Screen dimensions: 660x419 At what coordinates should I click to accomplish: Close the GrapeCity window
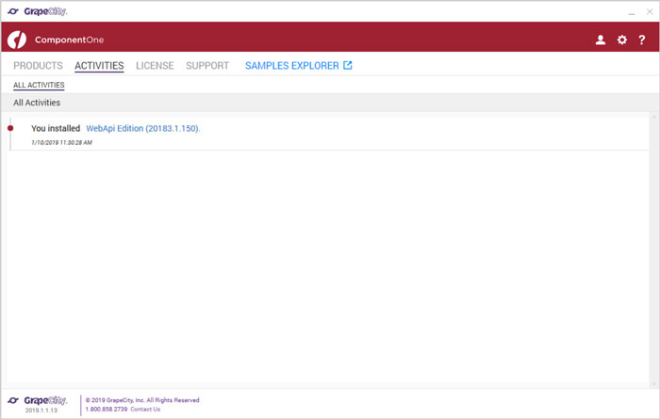(x=650, y=11)
